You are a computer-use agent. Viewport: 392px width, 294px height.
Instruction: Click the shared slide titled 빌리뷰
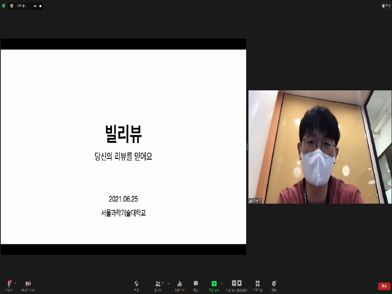pos(124,147)
